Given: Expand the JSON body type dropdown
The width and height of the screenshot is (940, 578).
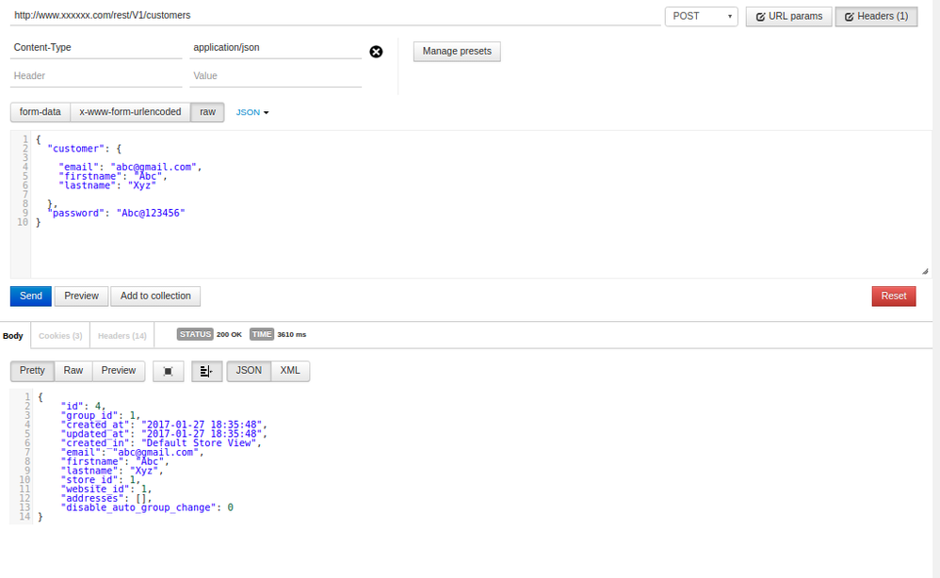Looking at the screenshot, I should pos(252,112).
